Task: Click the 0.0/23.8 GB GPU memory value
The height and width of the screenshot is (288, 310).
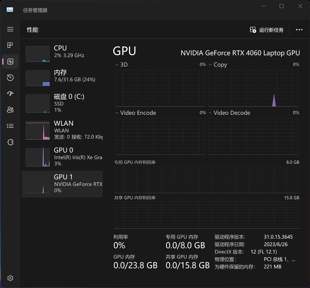Action: point(136,265)
